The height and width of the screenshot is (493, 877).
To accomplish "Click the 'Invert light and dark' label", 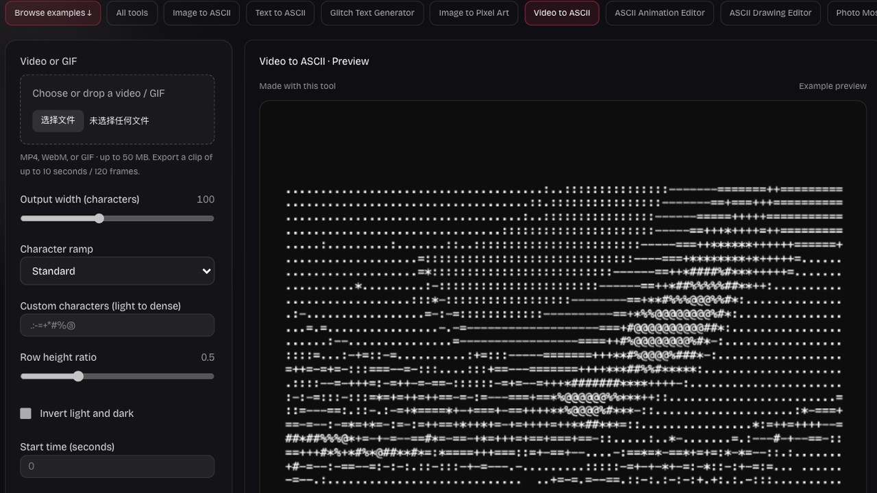I will (87, 414).
